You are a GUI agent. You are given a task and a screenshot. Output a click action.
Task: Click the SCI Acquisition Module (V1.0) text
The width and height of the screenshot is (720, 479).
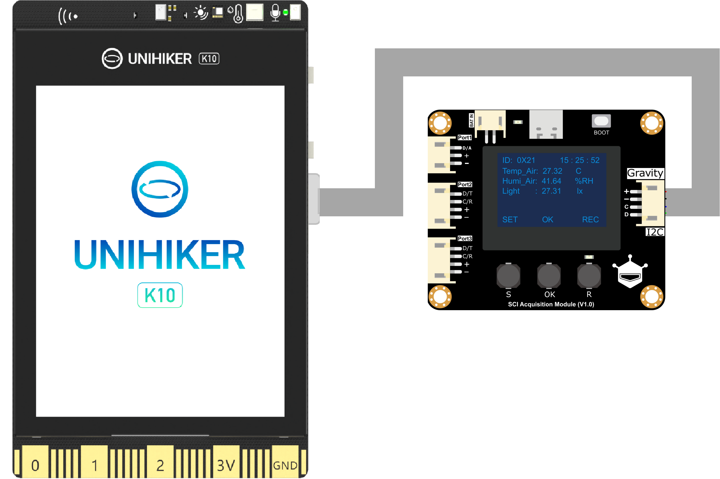pyautogui.click(x=551, y=304)
